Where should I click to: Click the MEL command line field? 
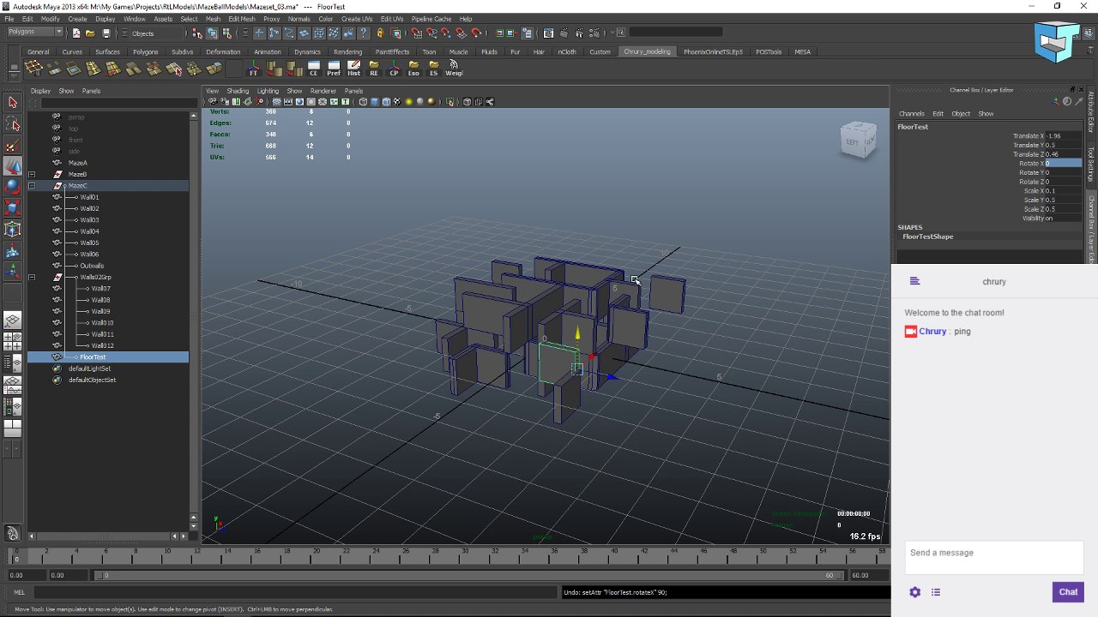click(294, 592)
